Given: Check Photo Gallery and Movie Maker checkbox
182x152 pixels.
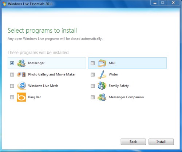Looking at the screenshot, I should pyautogui.click(x=12, y=74).
